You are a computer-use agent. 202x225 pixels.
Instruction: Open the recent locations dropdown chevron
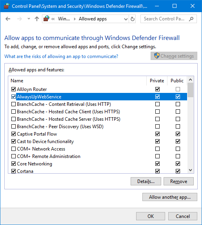point(29,19)
